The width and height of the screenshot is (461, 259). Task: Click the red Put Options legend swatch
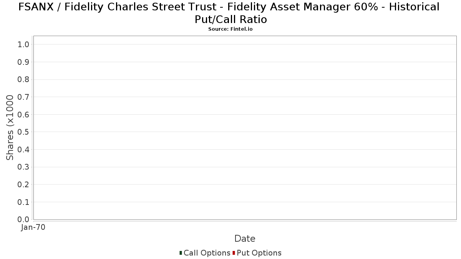click(234, 253)
